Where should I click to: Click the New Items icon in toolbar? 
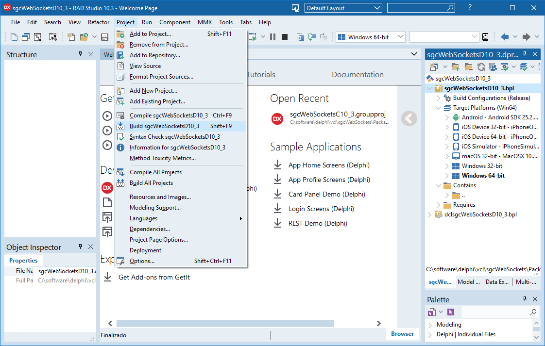tap(71, 37)
